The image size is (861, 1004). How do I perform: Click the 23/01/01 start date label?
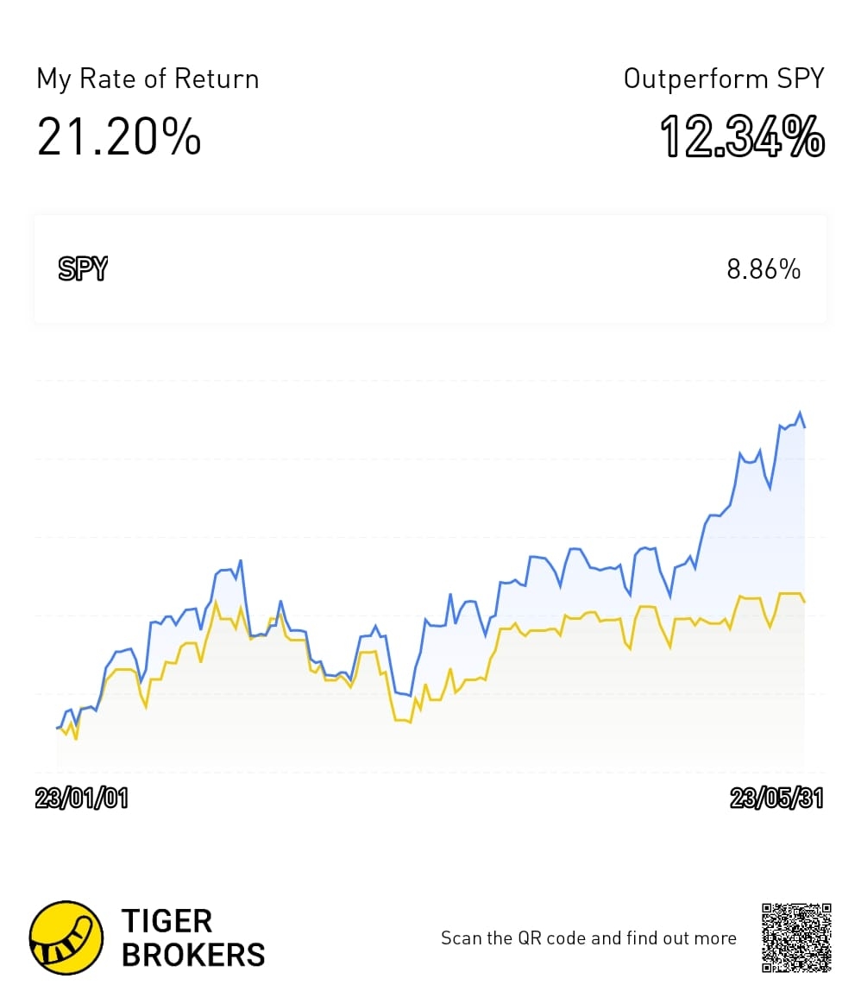[81, 799]
